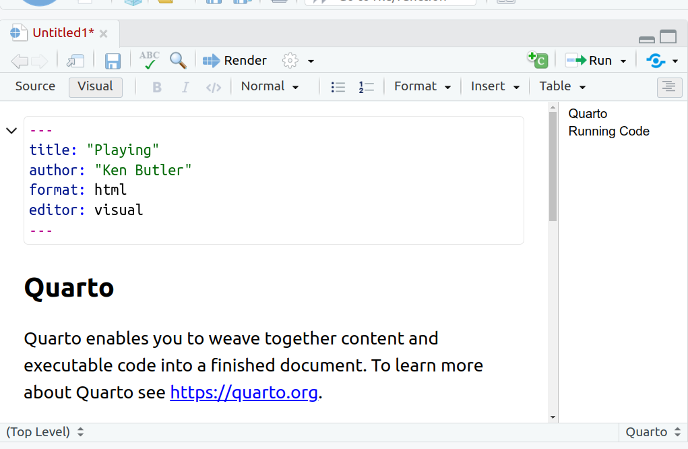
Task: Open the quarto.org hyperlink
Action: pyautogui.click(x=244, y=392)
